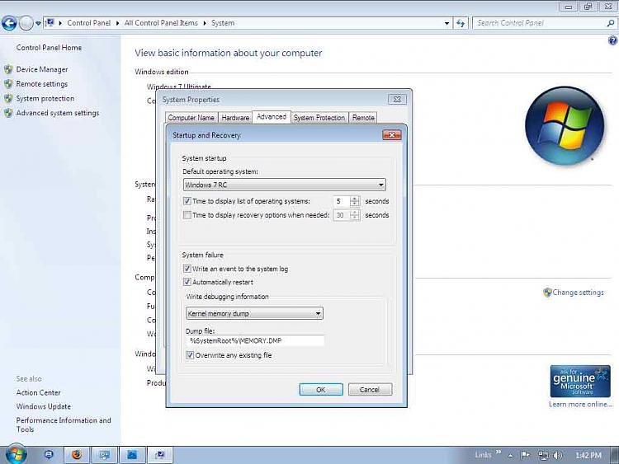619x464 pixels.
Task: Click the volume speaker tray icon
Action: 558,455
